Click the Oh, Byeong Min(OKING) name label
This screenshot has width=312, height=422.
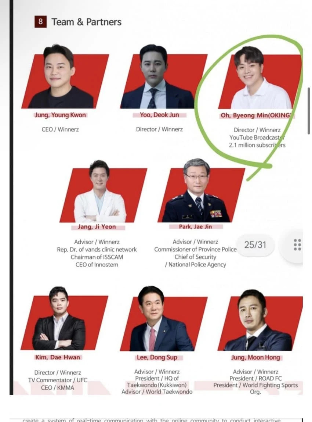coord(257,115)
